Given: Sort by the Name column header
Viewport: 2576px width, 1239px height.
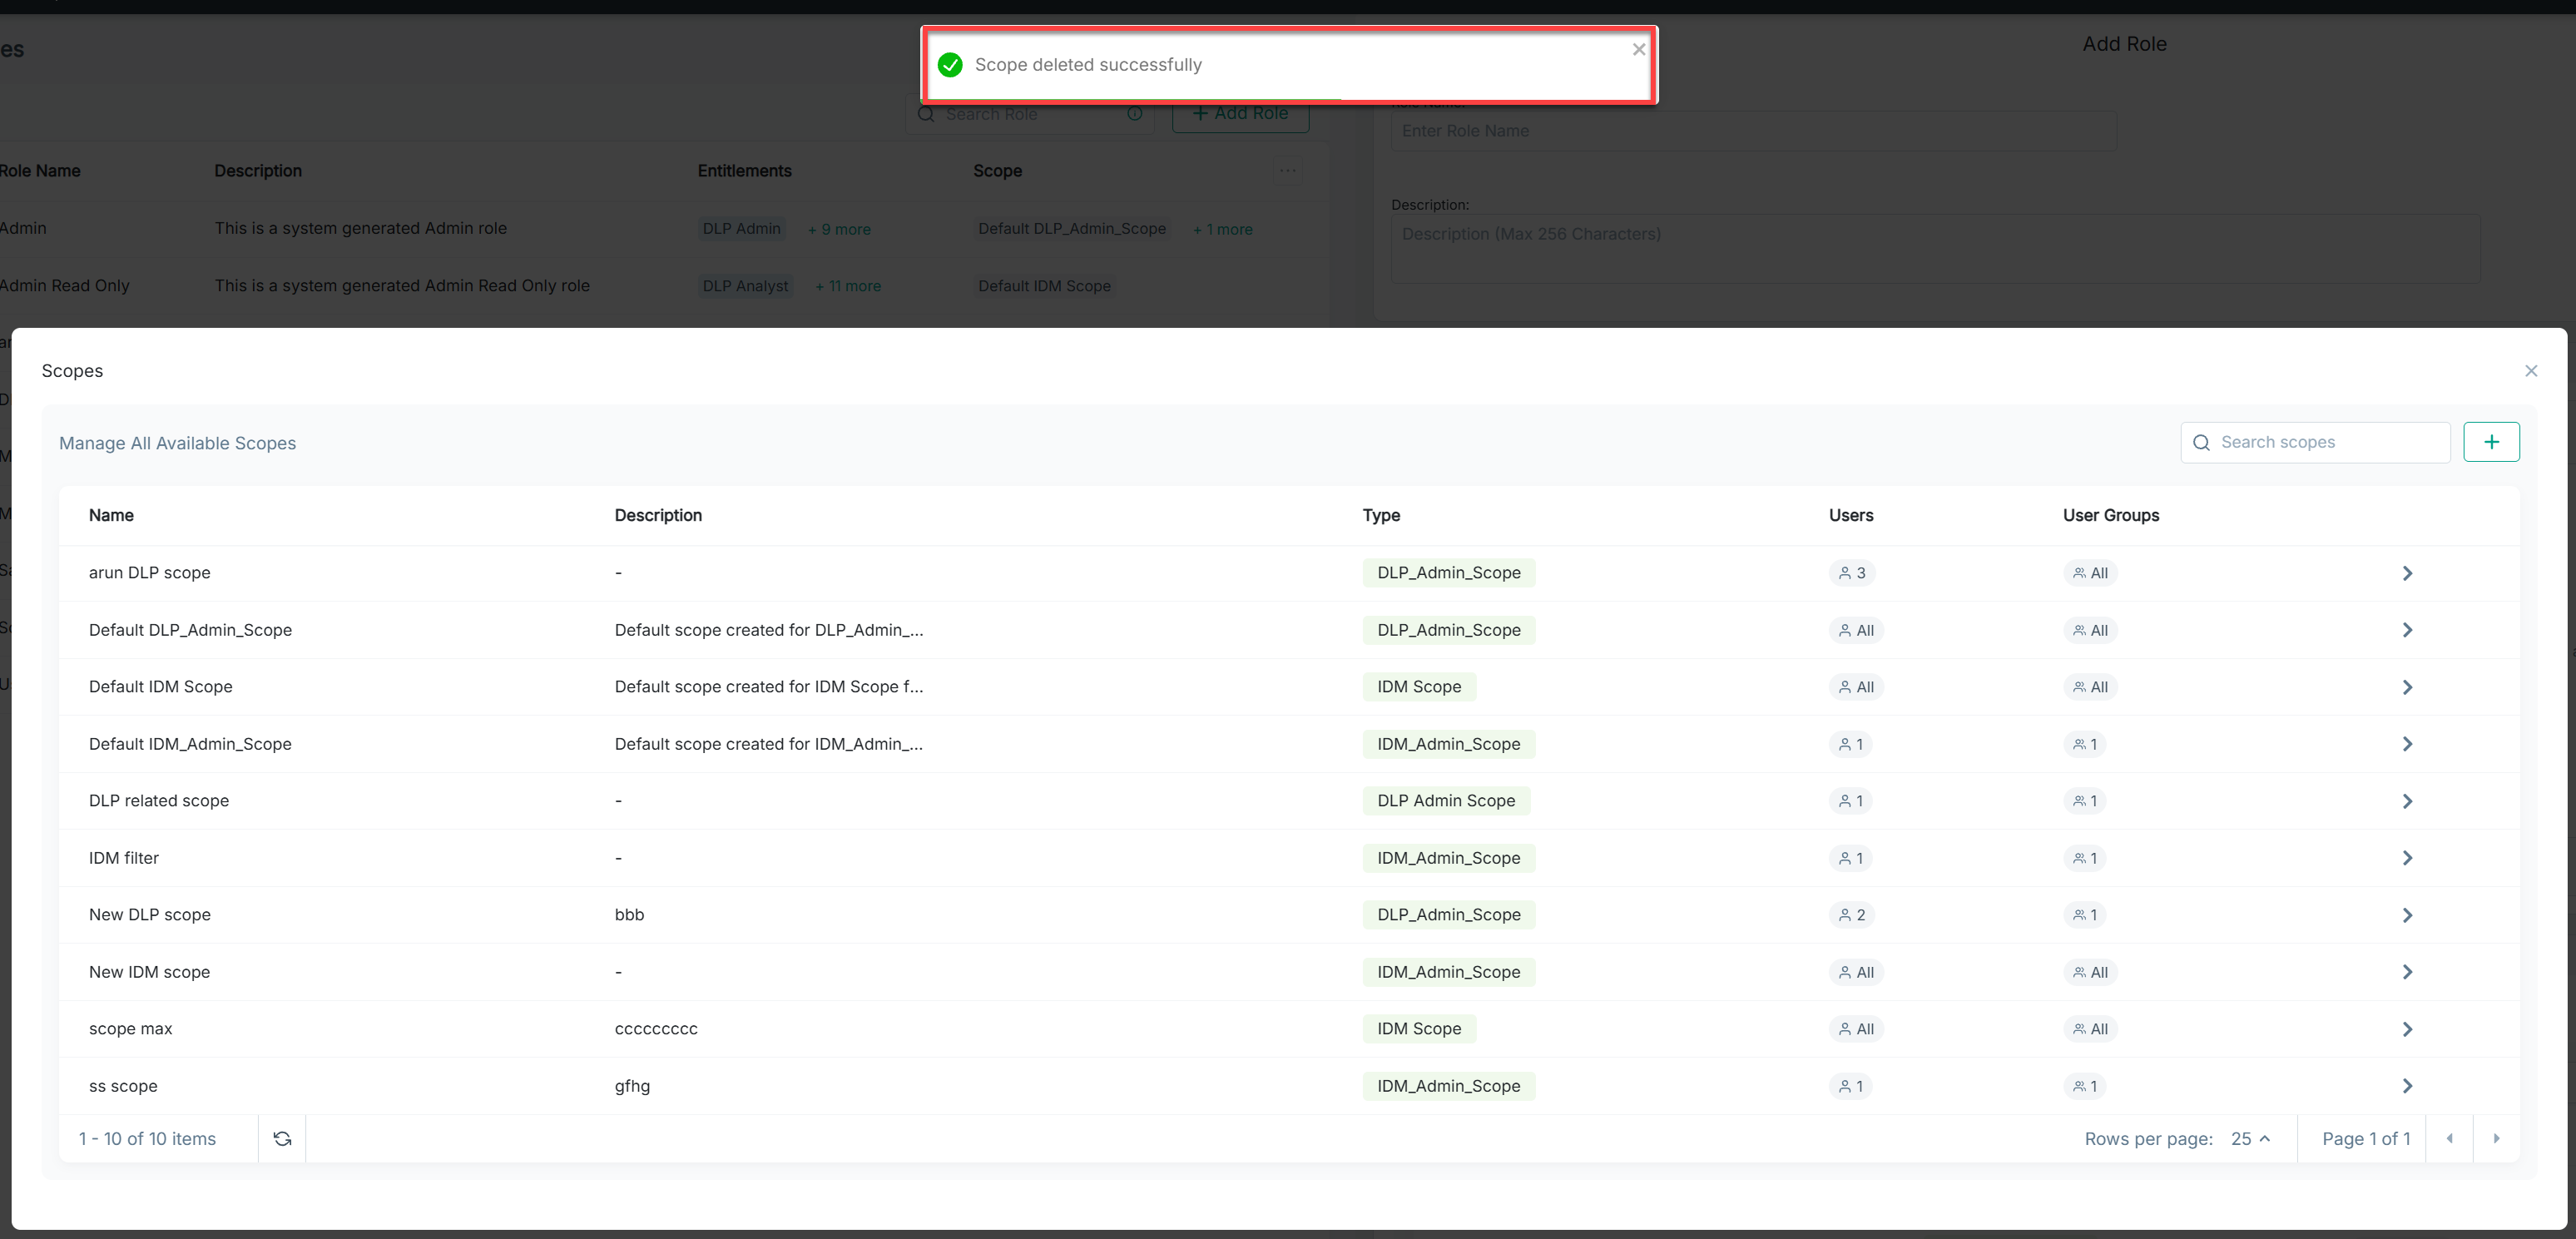Looking at the screenshot, I should (x=111, y=515).
